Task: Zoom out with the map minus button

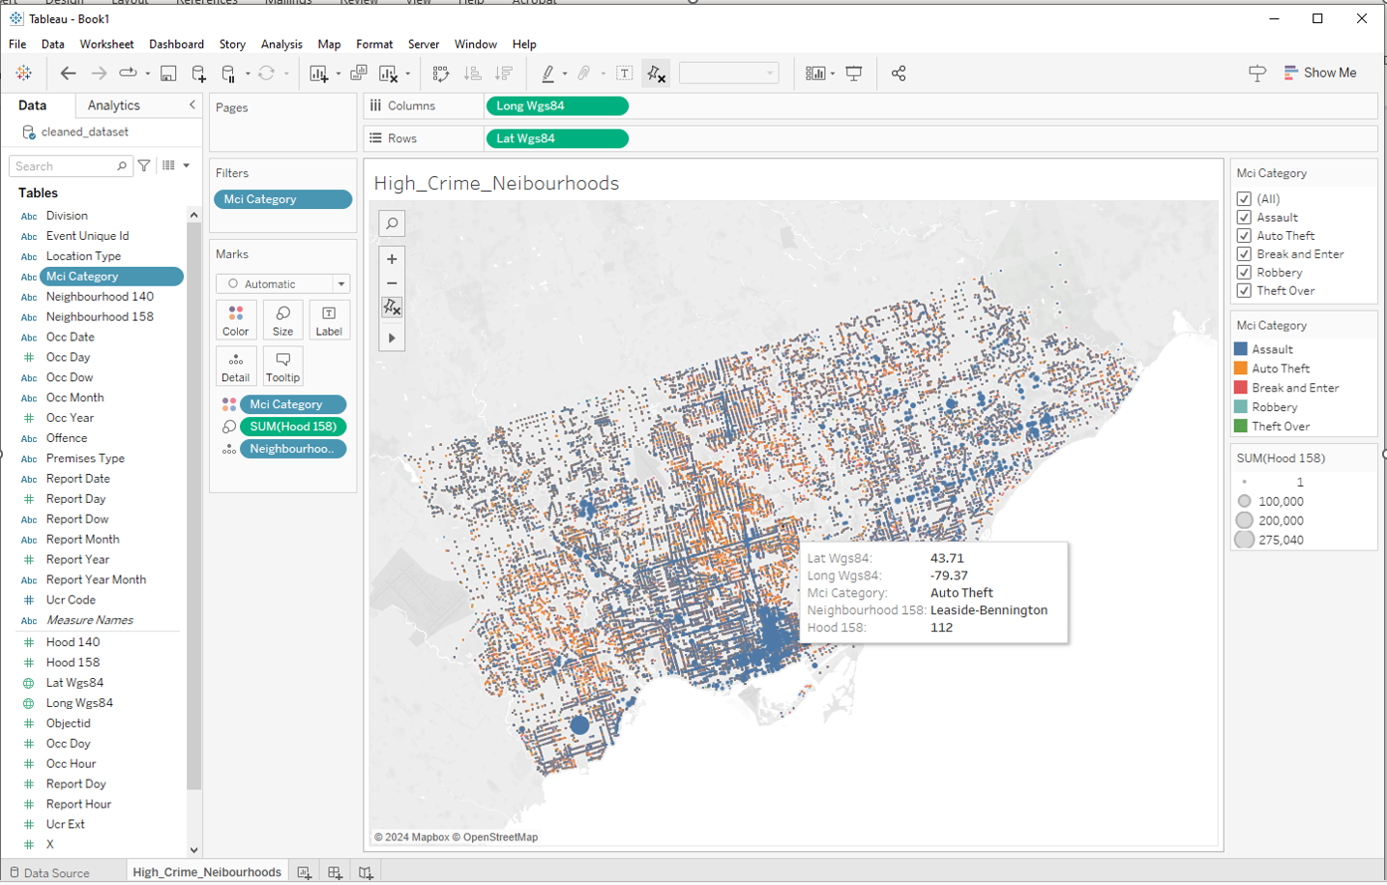Action: (x=392, y=283)
